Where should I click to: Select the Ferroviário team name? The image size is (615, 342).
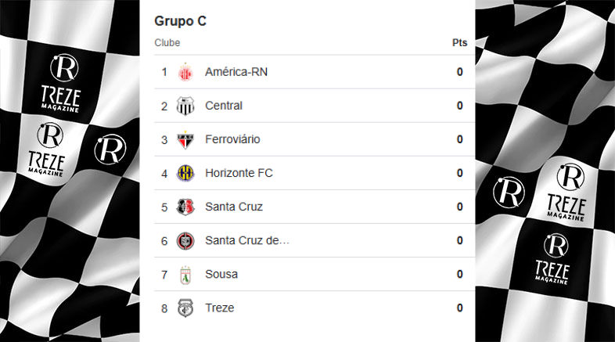click(x=232, y=139)
